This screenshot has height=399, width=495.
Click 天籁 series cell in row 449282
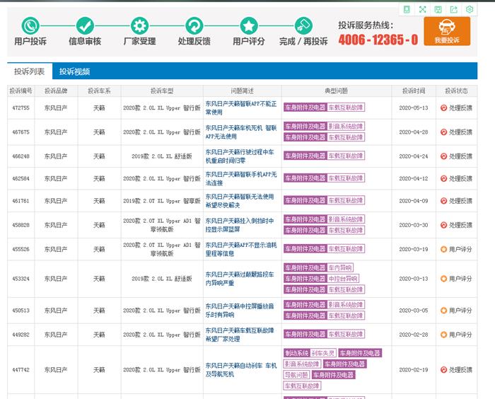(99, 335)
